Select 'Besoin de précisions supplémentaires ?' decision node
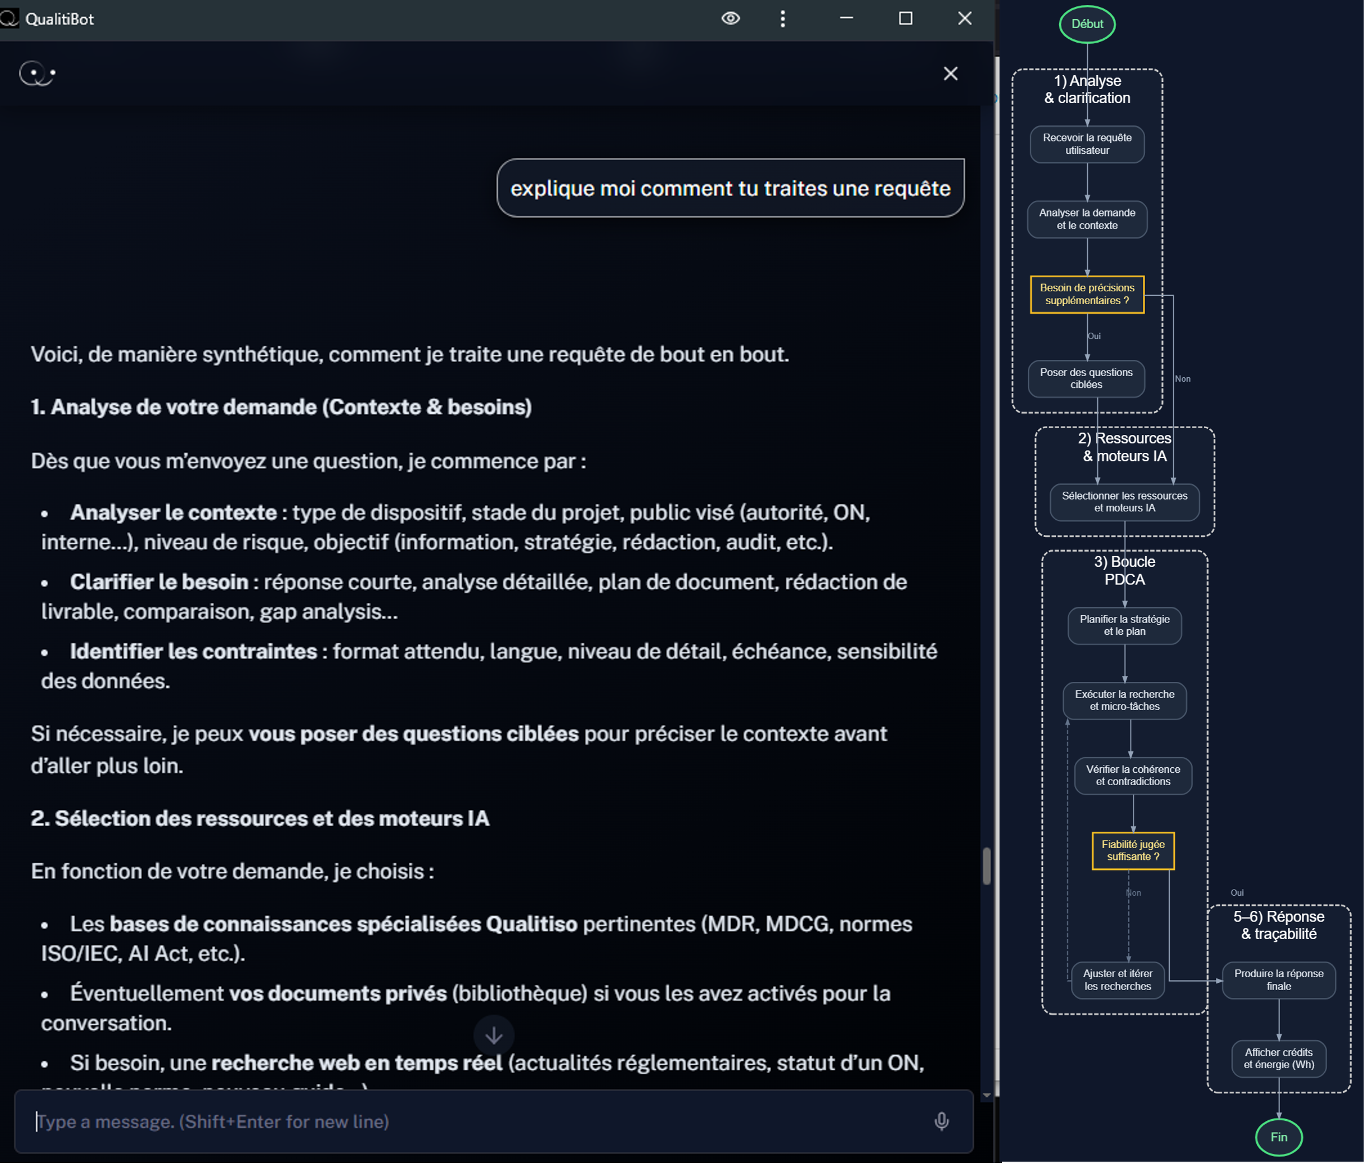Screen dimensions: 1372x1168 pyautogui.click(x=1087, y=295)
